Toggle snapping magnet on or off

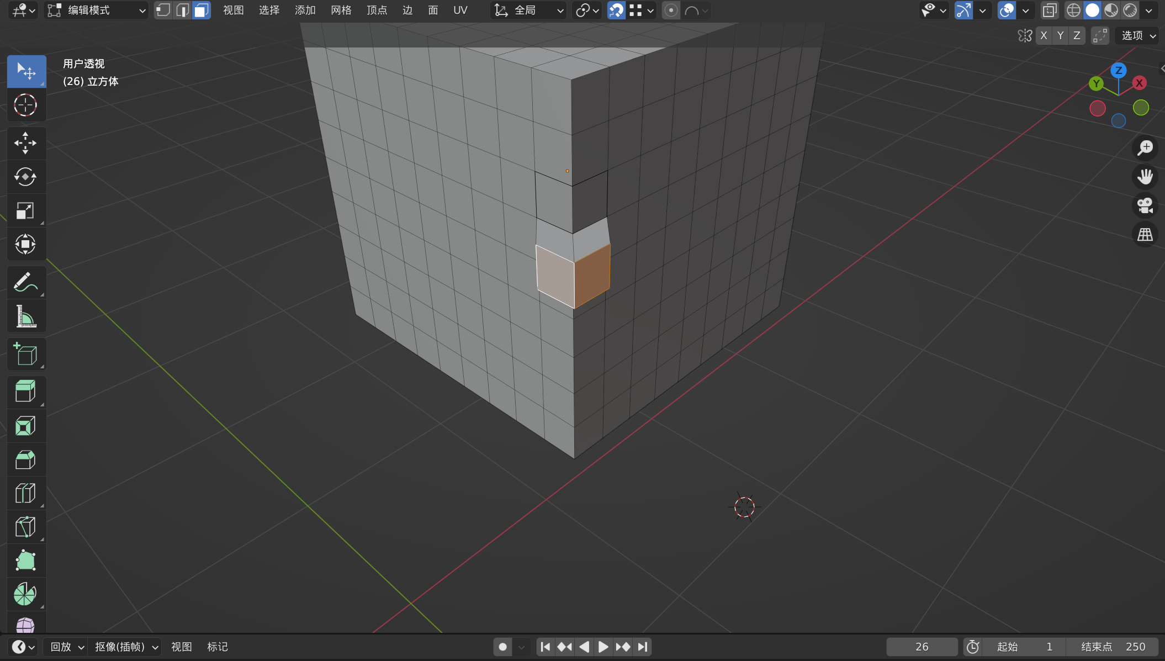[616, 10]
